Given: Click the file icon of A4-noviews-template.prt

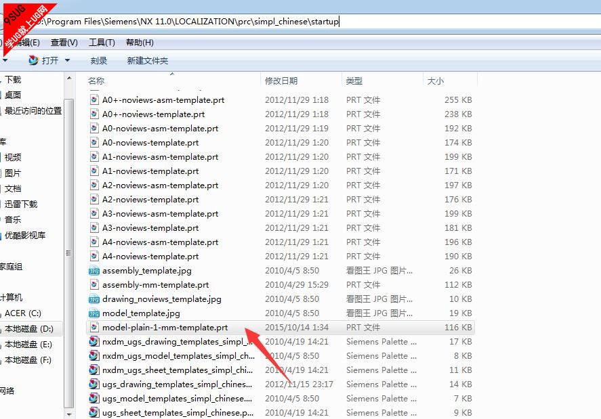Looking at the screenshot, I should pyautogui.click(x=94, y=257).
